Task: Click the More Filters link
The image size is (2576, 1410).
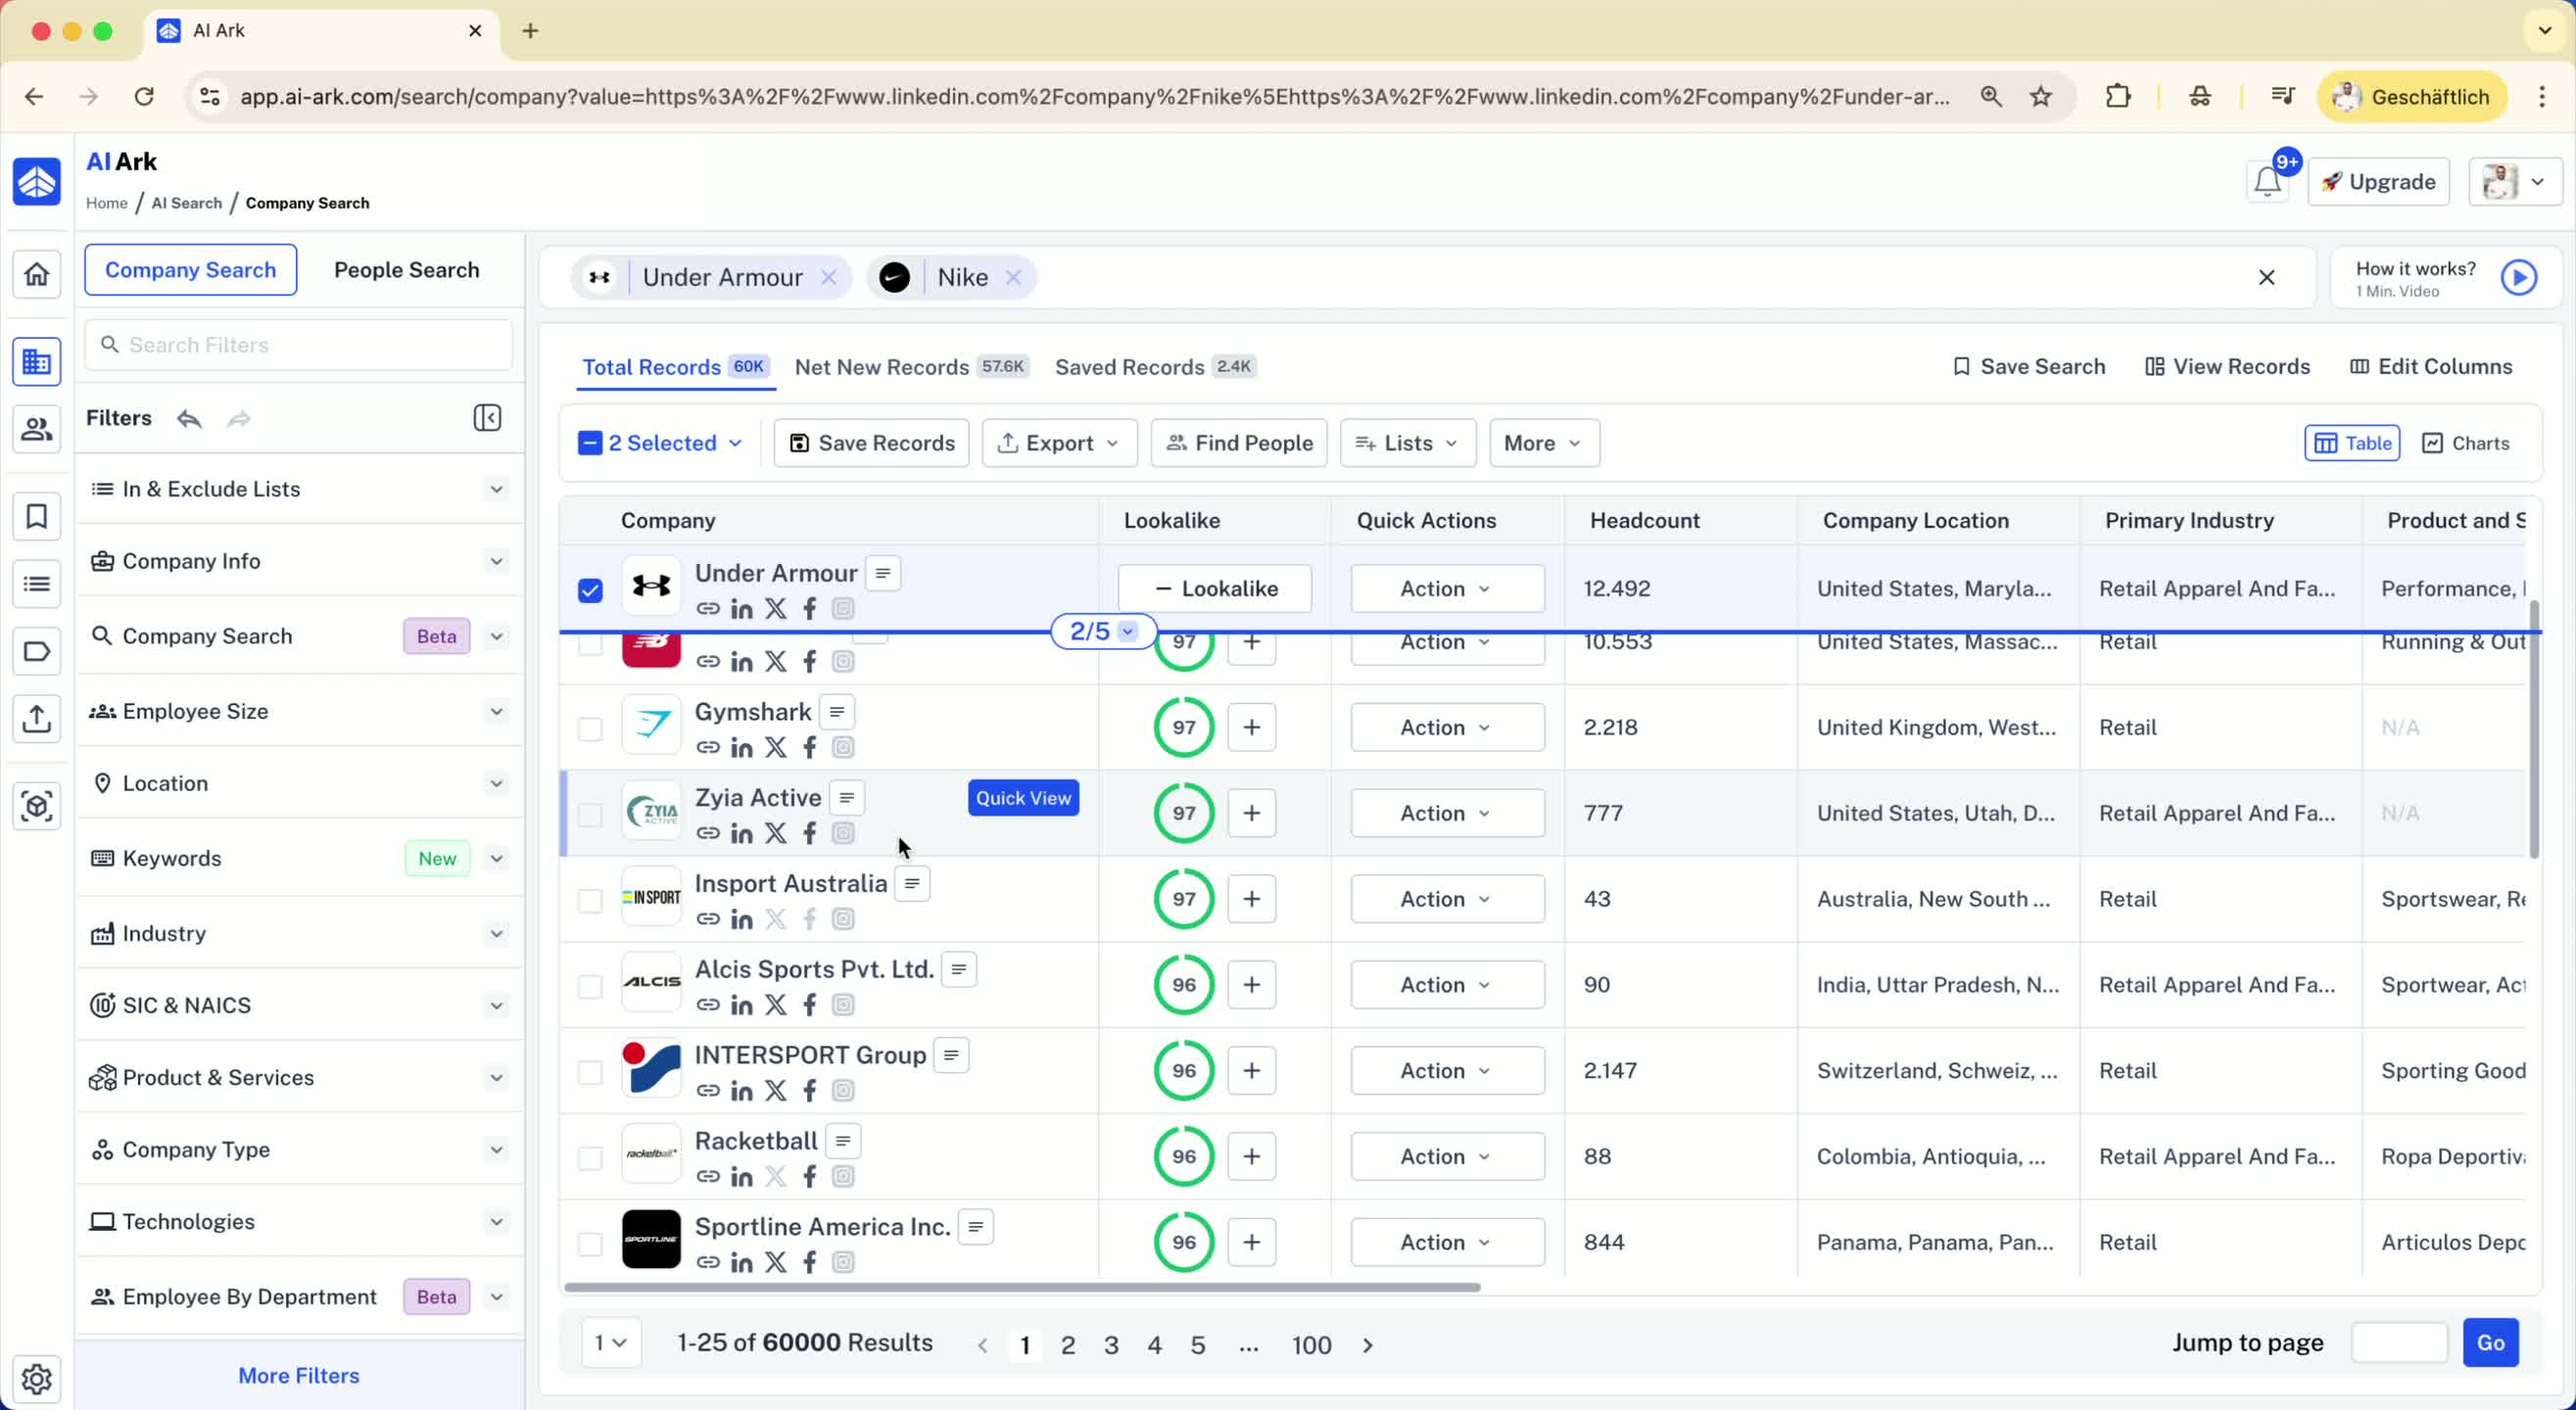Action: (298, 1375)
